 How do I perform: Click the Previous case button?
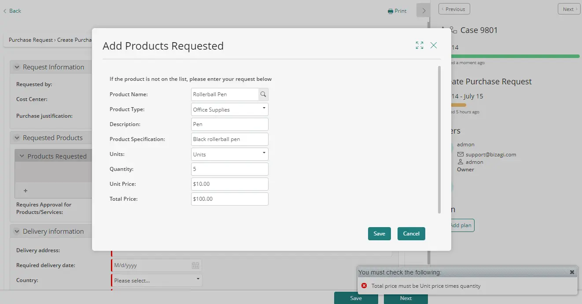pos(454,9)
